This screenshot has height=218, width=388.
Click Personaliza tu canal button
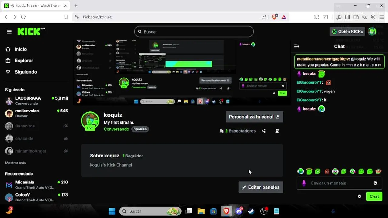[254, 117]
